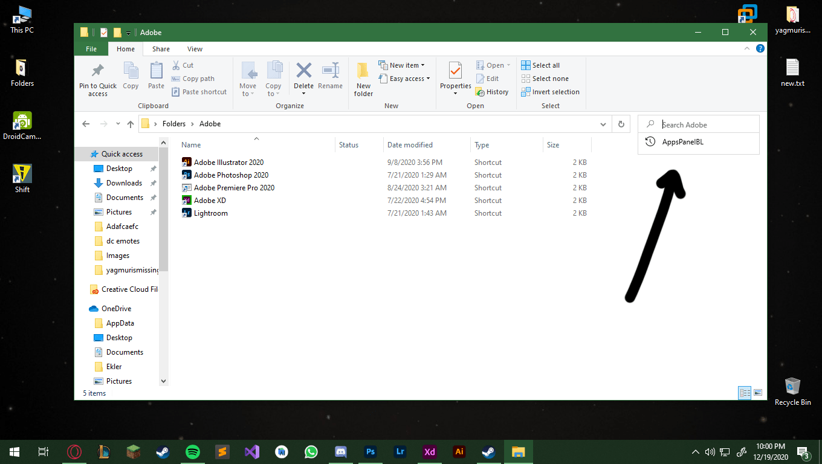Switch to the View ribbon tab
Image resolution: width=822 pixels, height=464 pixels.
[195, 49]
